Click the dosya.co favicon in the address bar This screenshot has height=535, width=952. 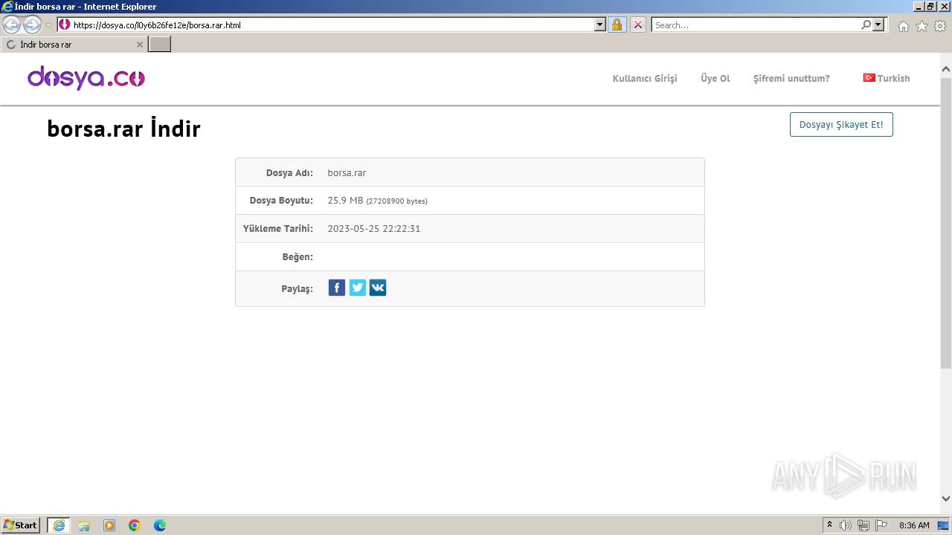tap(65, 25)
